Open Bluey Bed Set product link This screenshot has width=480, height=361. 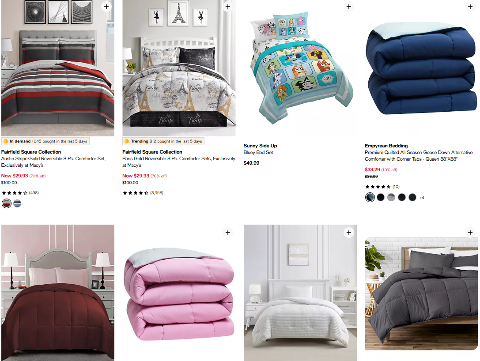tap(258, 152)
